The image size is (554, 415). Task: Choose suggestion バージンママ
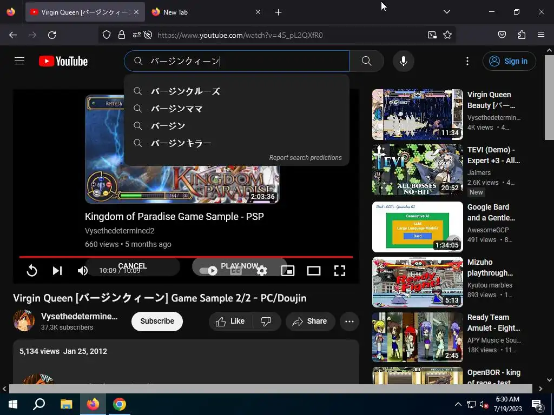236,109
